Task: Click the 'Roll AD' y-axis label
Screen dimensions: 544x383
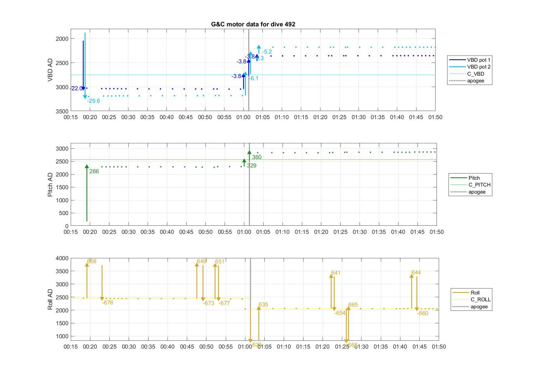Action: (50, 299)
